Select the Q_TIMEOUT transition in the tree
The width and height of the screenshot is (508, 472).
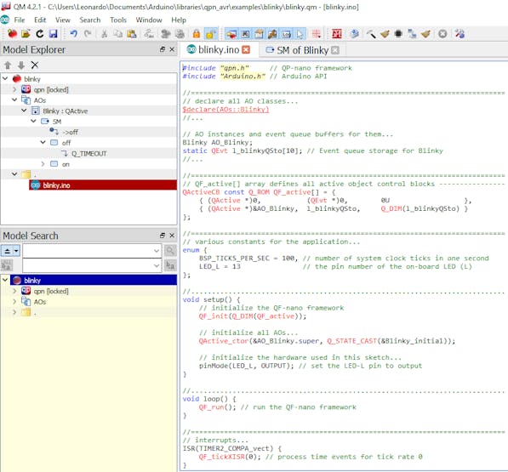pyautogui.click(x=88, y=153)
